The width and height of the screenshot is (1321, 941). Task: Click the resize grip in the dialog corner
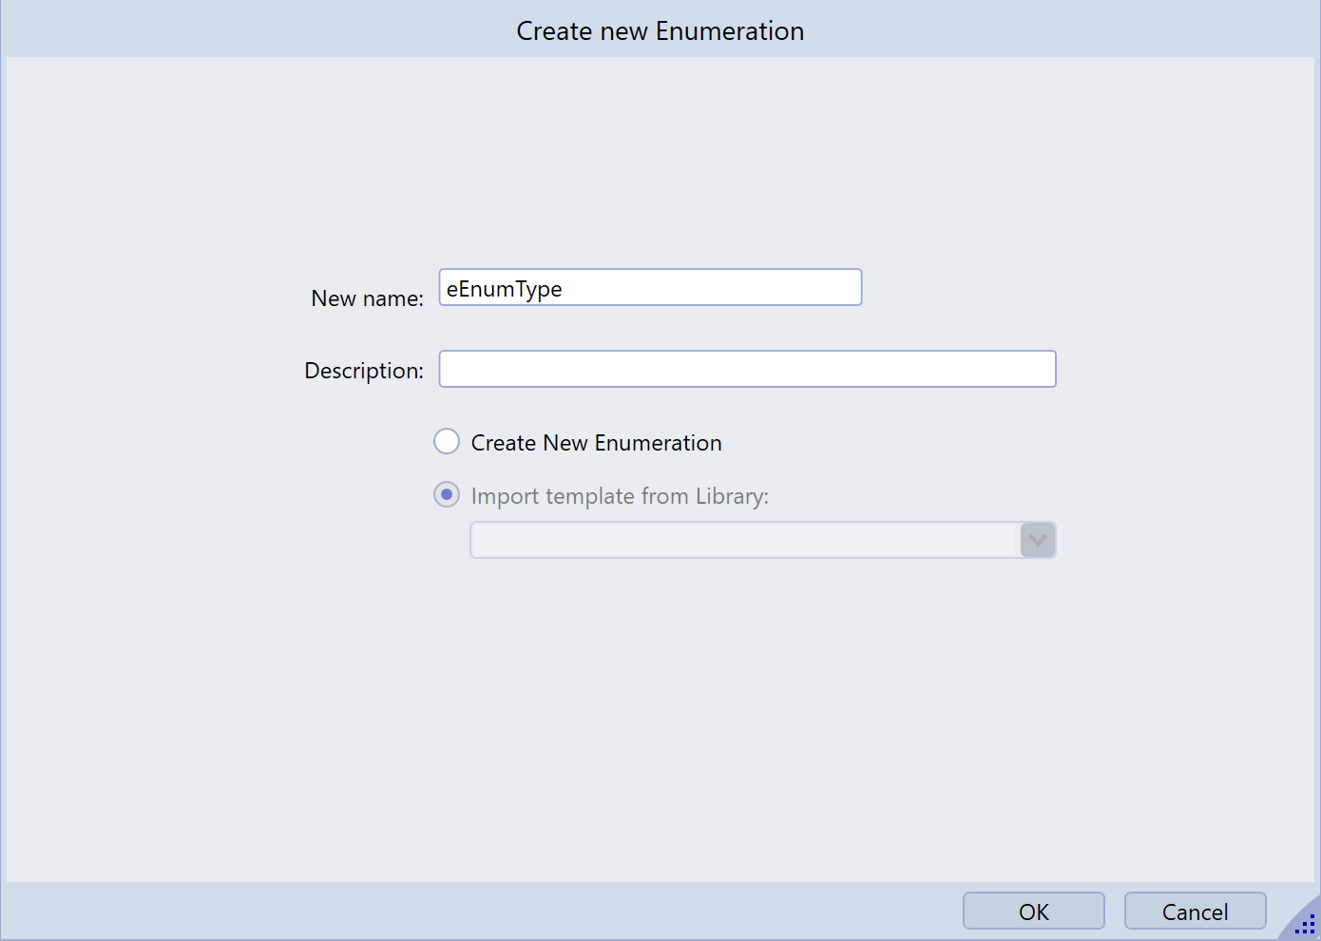tap(1305, 924)
